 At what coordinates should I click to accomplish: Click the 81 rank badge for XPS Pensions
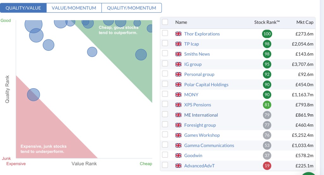pos(267,105)
